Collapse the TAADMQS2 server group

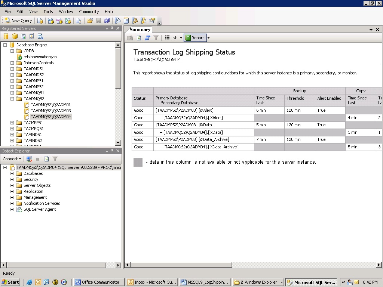(x=12, y=99)
